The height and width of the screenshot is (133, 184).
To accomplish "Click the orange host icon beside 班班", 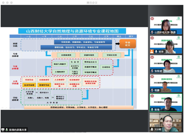I will [152, 51].
